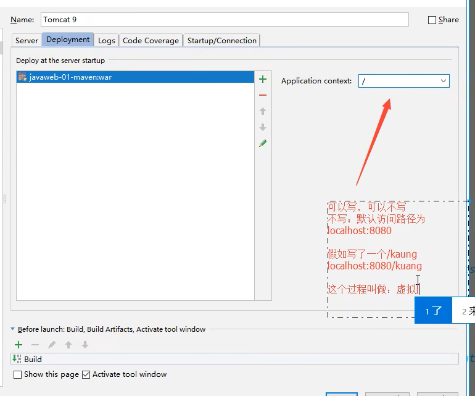The width and height of the screenshot is (475, 396).
Task: Collapse the Before launch section
Action: point(12,329)
